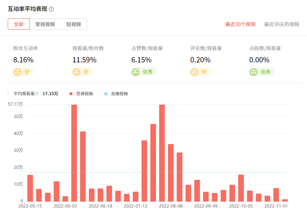Image resolution: width=307 pixels, height=216 pixels.
Task: Click the help icon next to 平均观看量
Action: pyautogui.click(x=37, y=94)
